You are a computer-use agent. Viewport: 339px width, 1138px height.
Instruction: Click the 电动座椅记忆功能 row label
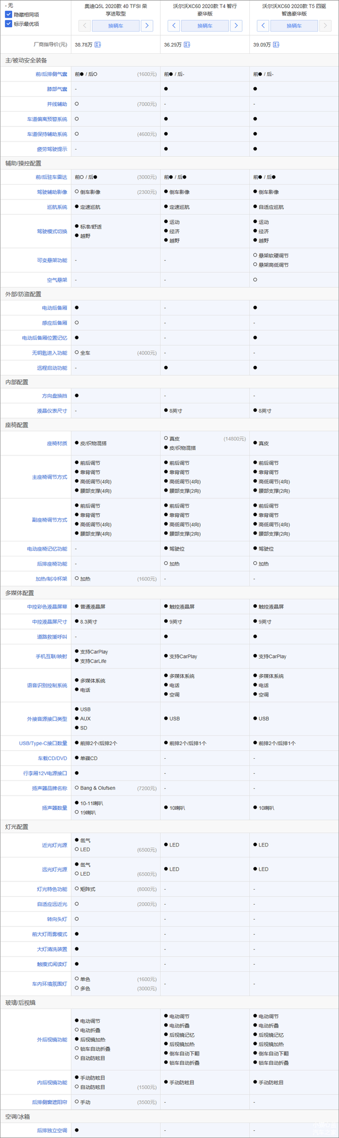click(47, 549)
